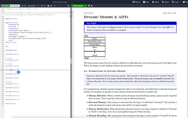Screen dimensions: 188x118
Task: Click the \include{chapter2} line
Action: pyautogui.click(x=12, y=60)
